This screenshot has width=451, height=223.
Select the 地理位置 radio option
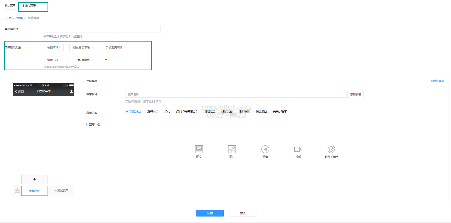click(201, 112)
